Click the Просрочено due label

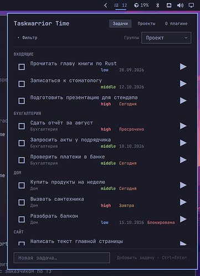[x=131, y=129]
